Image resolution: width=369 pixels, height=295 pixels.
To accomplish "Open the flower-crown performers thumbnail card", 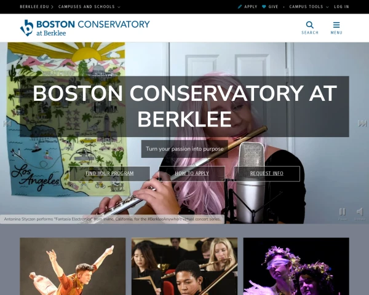I will (296, 266).
